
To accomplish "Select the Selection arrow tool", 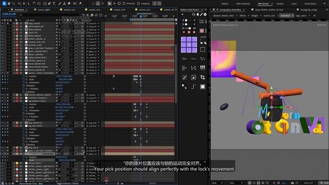I will coord(4,4).
